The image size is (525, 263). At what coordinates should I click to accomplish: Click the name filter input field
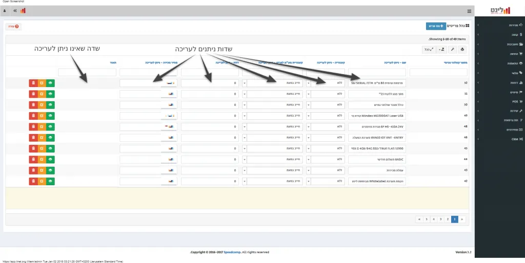377,72
